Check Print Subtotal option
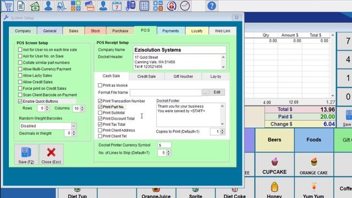Viewport: 352px width, 198px height. click(100, 113)
